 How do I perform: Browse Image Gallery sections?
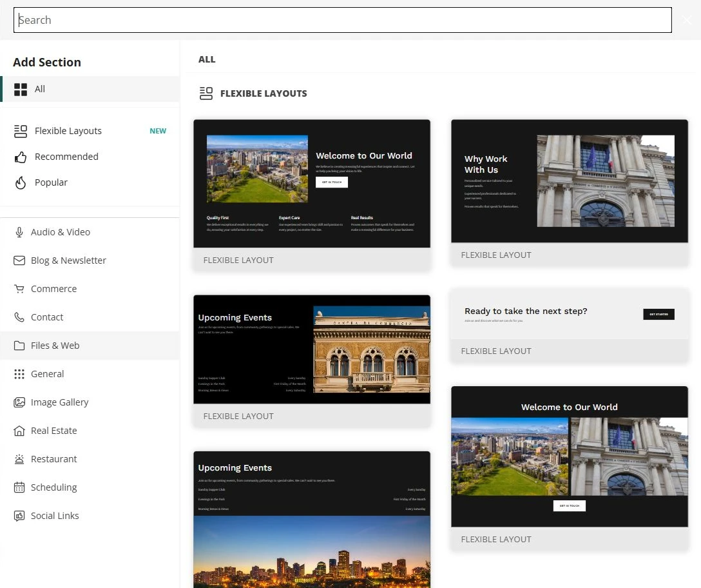point(90,402)
